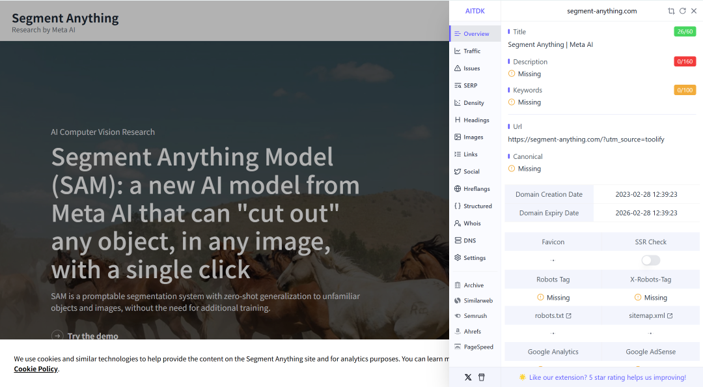703x387 pixels.
Task: Click the Hreflangs globe icon
Action: tap(458, 188)
